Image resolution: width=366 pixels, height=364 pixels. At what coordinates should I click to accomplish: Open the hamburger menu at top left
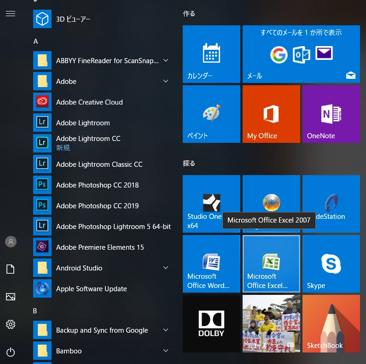(11, 14)
